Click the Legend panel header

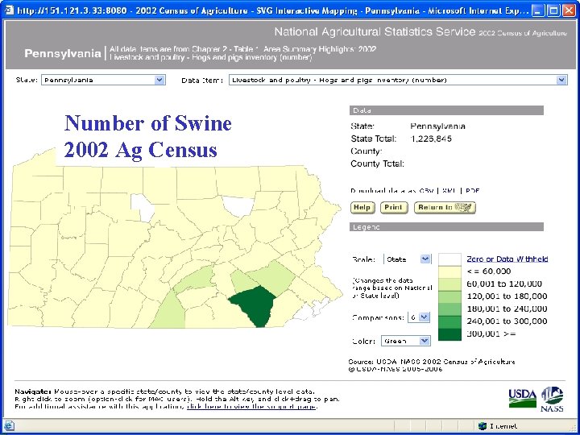(x=446, y=226)
